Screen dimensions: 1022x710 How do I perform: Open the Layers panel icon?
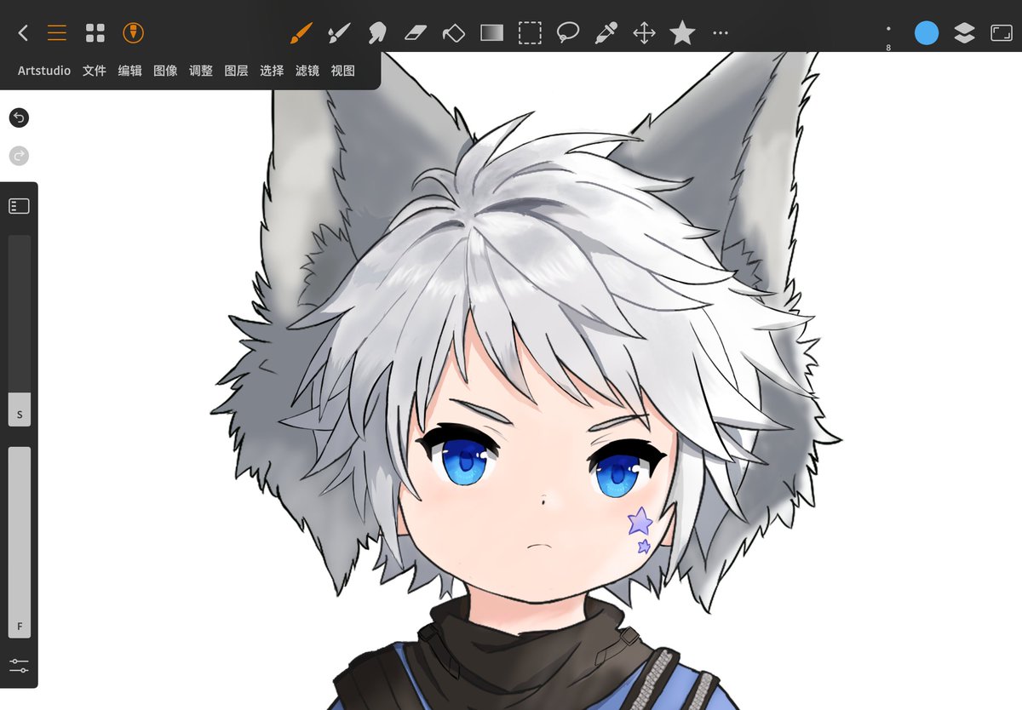click(x=964, y=33)
